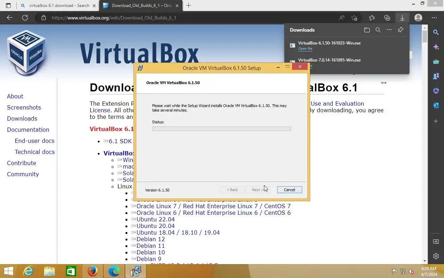Add this page to favorites star icon
The width and height of the screenshot is (444, 278).
point(354,18)
